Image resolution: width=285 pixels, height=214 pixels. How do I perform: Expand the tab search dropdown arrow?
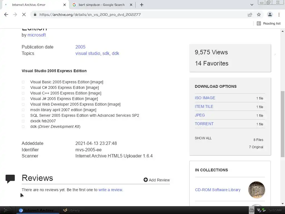pos(252,5)
